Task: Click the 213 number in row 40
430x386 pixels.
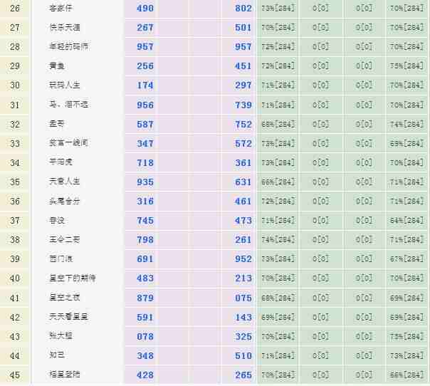Action: click(x=243, y=278)
